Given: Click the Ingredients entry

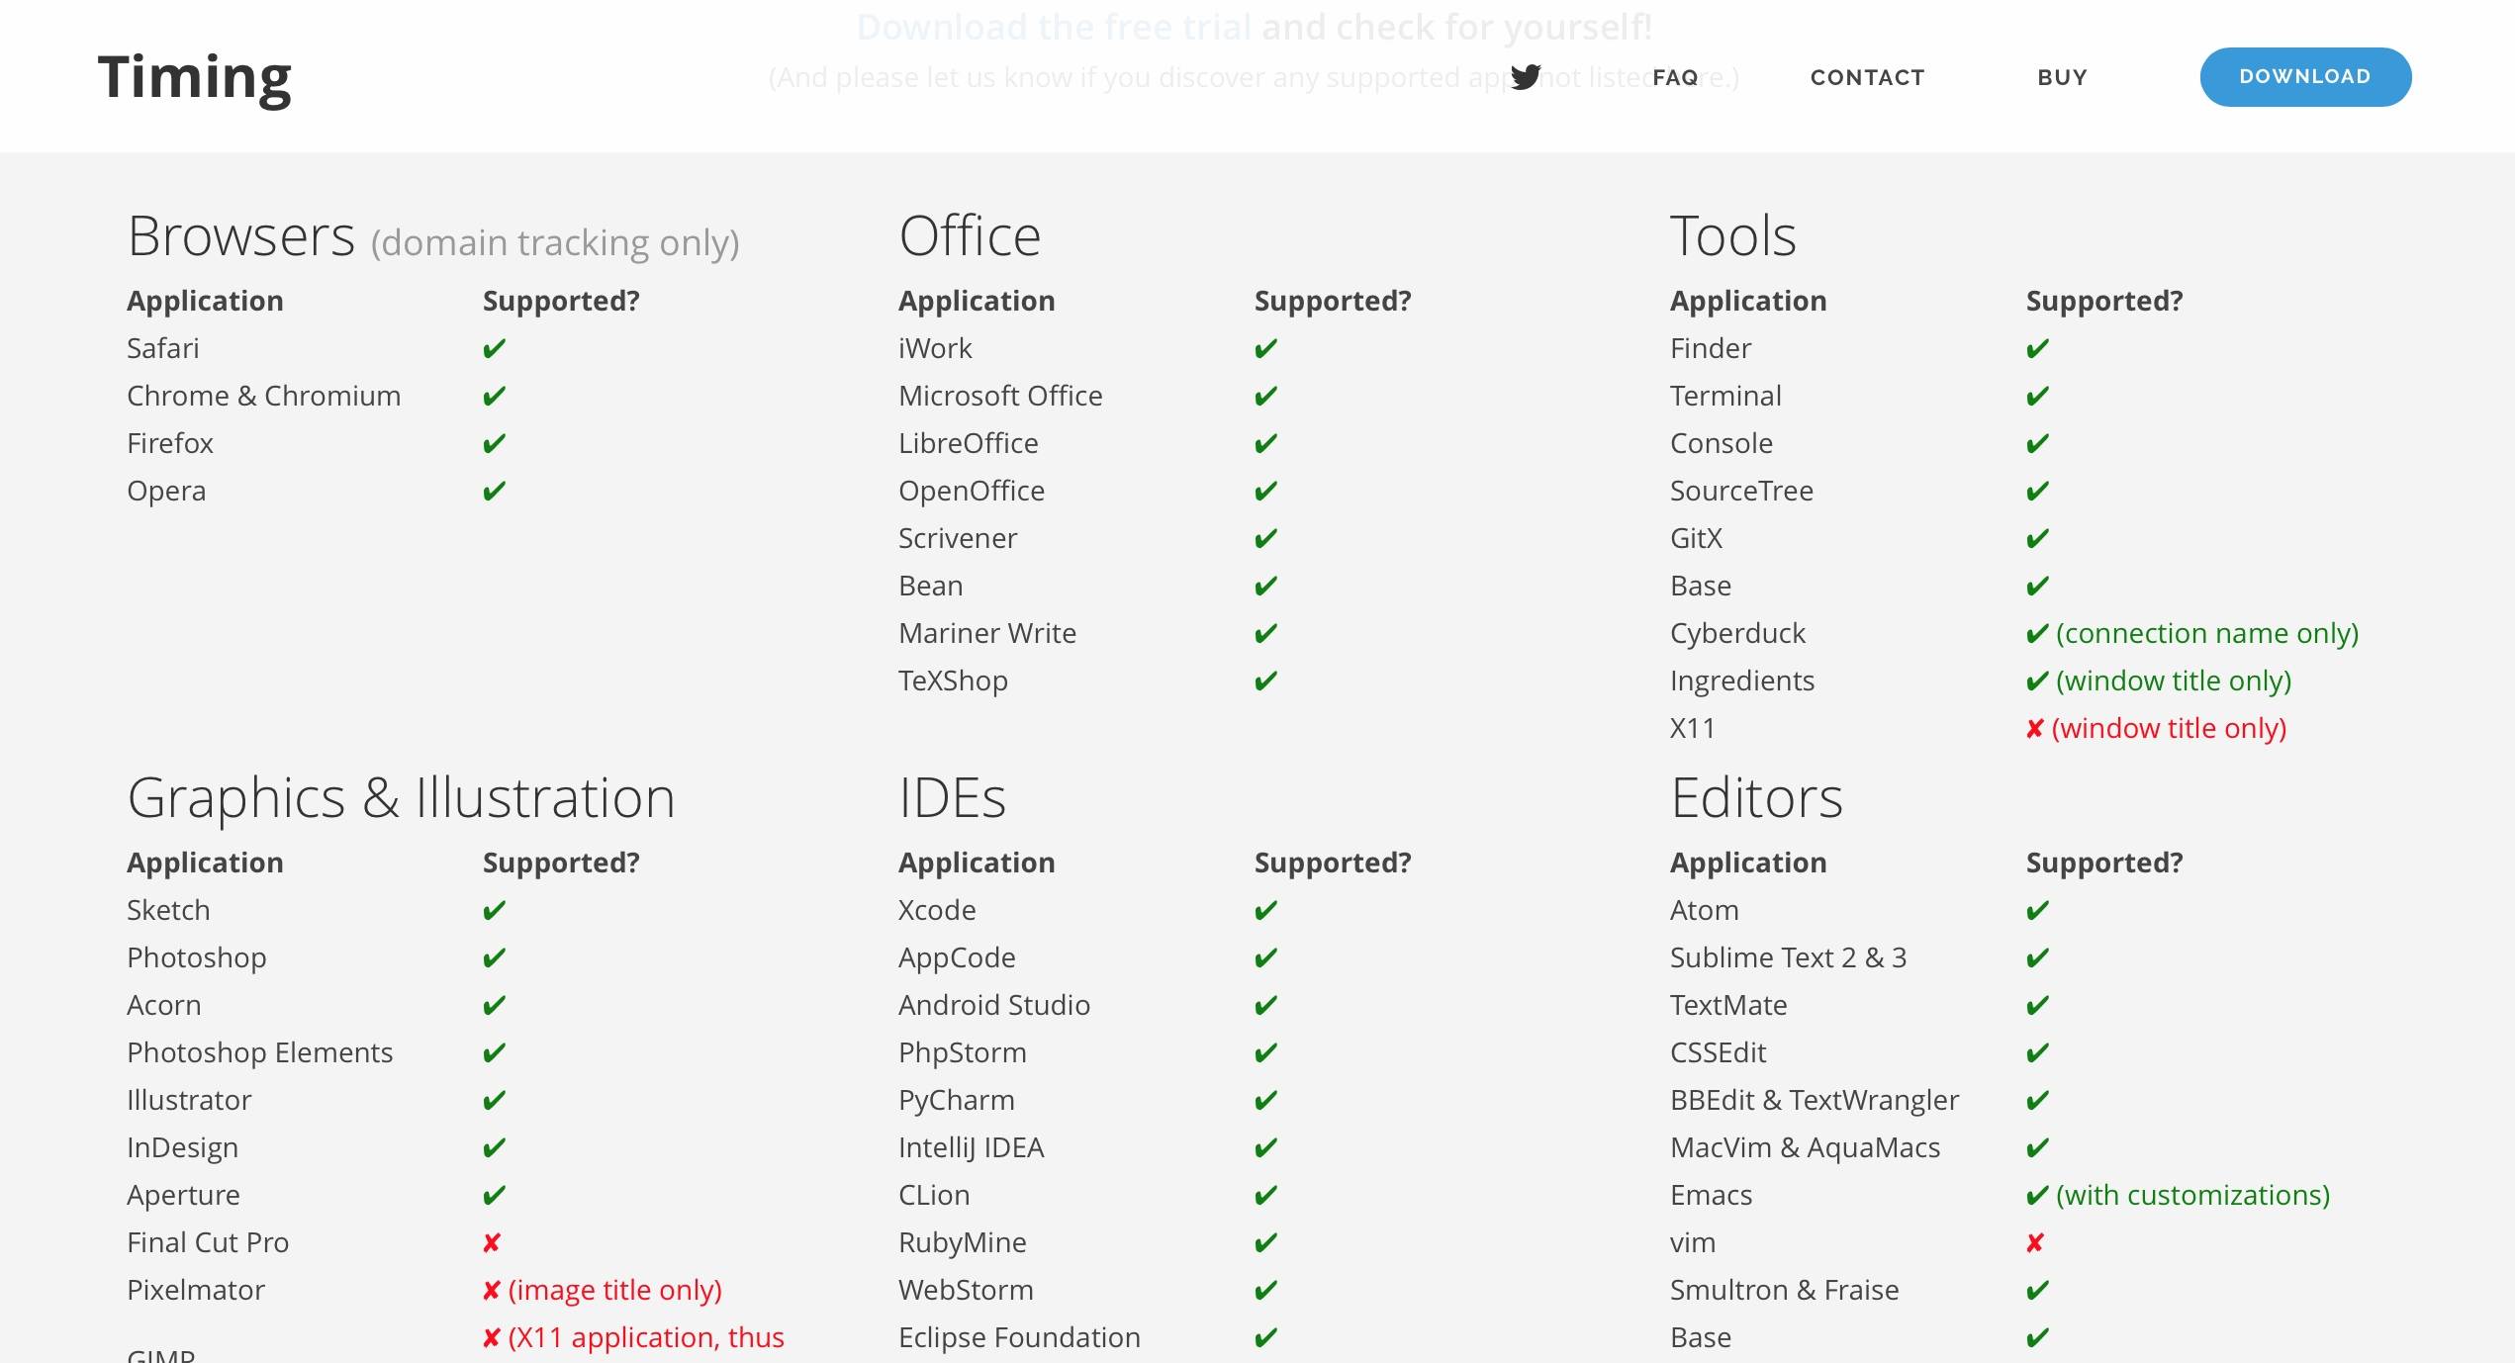Looking at the screenshot, I should [1741, 681].
